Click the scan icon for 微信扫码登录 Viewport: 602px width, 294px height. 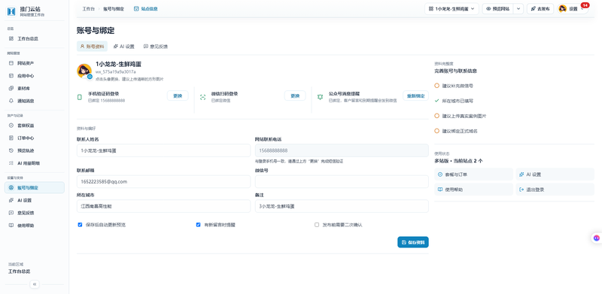pyautogui.click(x=202, y=97)
